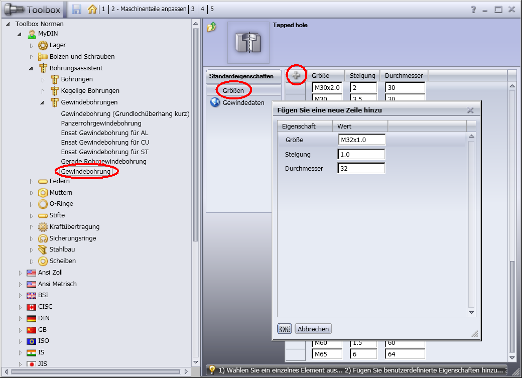Expand the Muttern node
Viewport: 522px width, 378px height.
tap(31, 193)
